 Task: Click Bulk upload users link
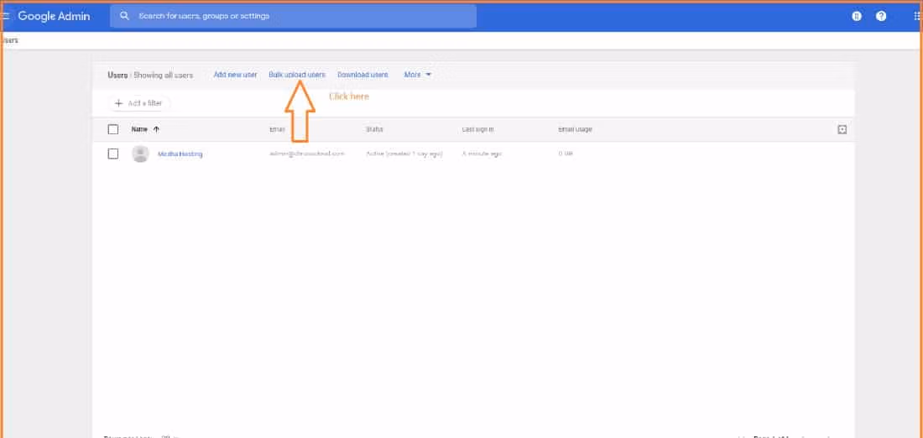[297, 75]
